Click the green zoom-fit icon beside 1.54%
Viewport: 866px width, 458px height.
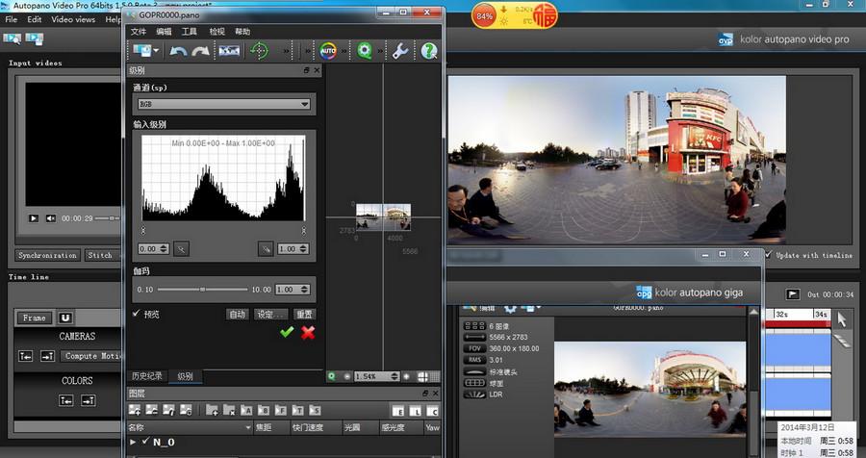pyautogui.click(x=332, y=376)
